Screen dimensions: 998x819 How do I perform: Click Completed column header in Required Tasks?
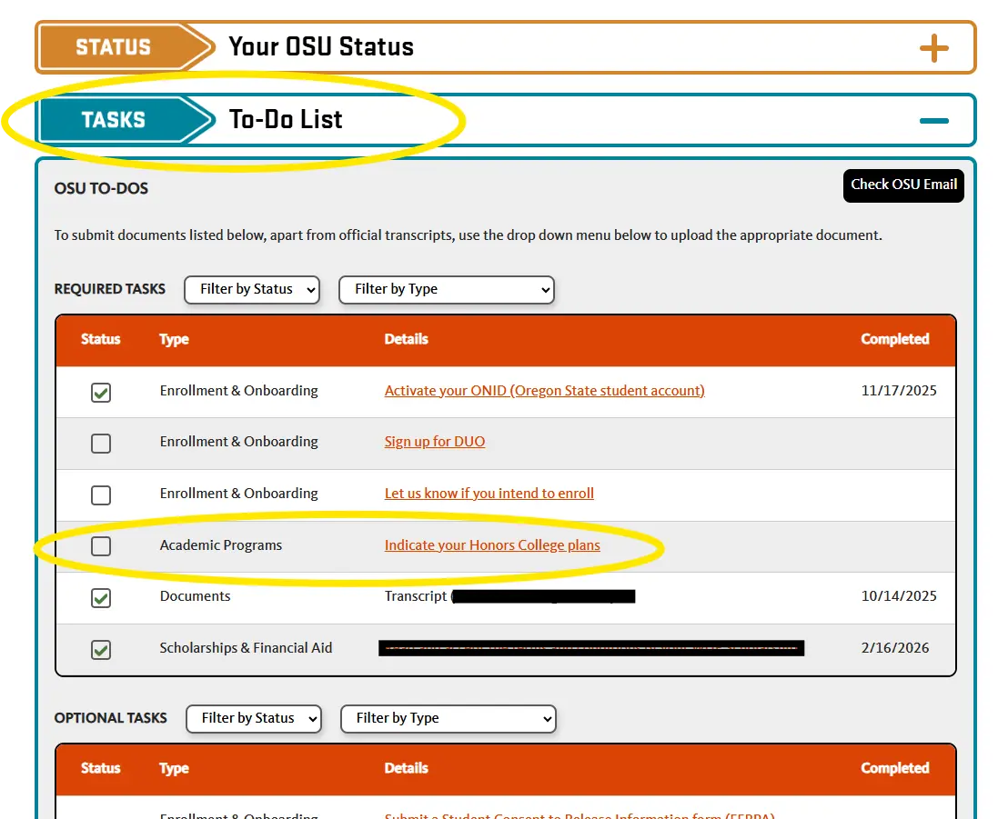895,339
